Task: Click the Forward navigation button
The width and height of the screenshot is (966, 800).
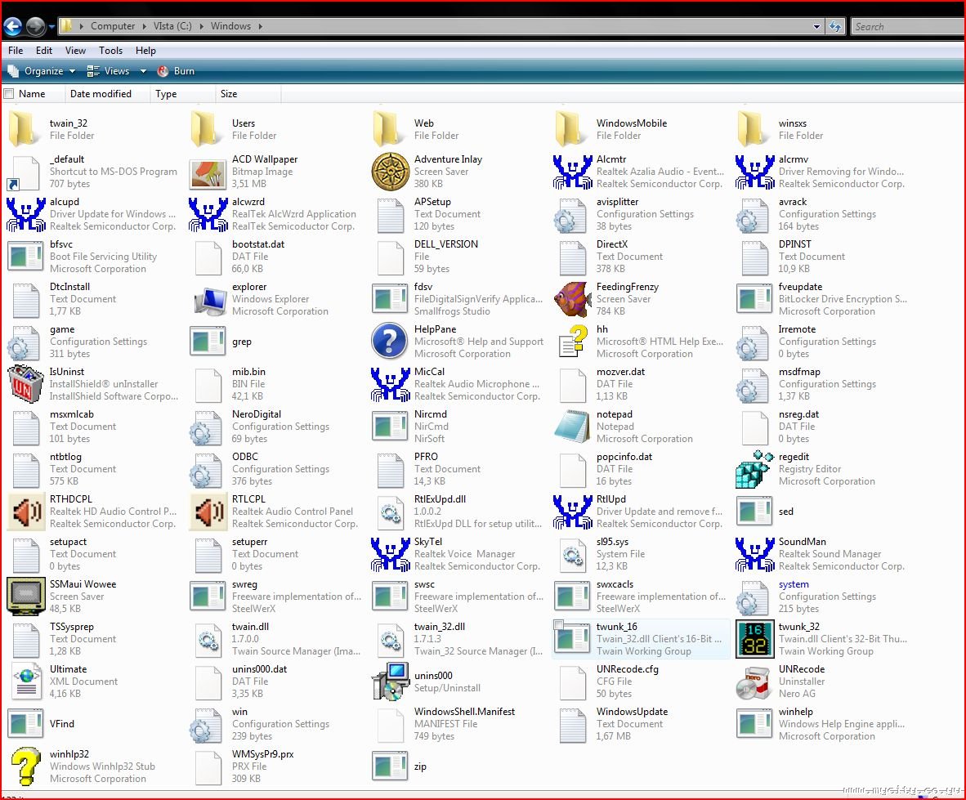Action: click(35, 26)
